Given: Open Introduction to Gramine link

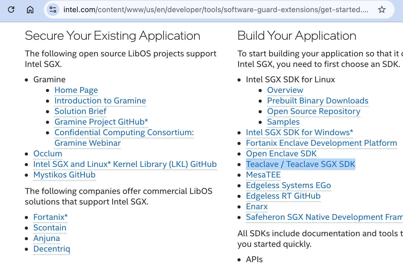Looking at the screenshot, I should click(100, 101).
